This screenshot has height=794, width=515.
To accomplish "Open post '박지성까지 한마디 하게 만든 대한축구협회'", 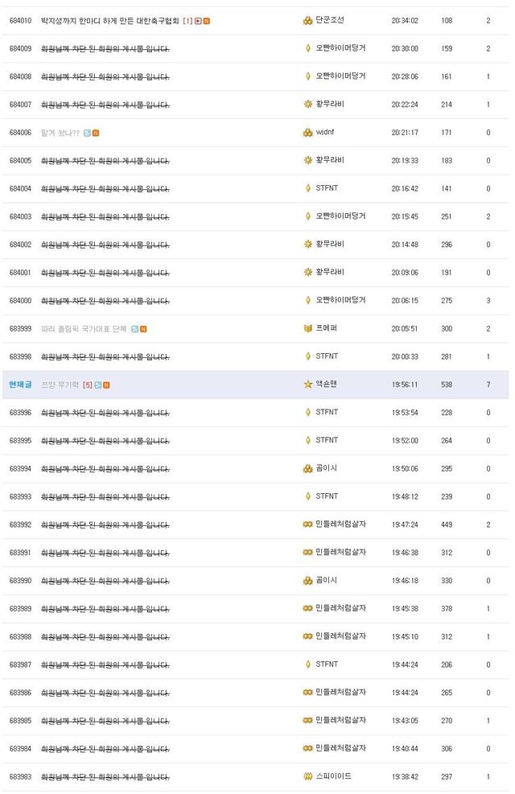I will pos(110,20).
